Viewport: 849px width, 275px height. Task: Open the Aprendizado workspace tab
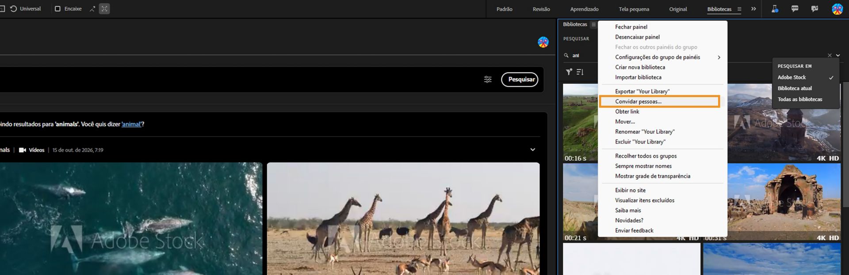(x=584, y=9)
